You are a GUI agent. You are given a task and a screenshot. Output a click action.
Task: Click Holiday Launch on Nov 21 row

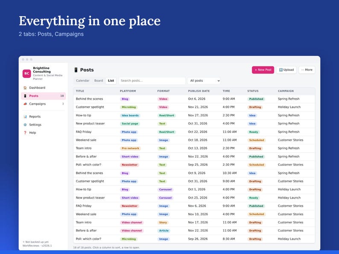[x=289, y=107]
